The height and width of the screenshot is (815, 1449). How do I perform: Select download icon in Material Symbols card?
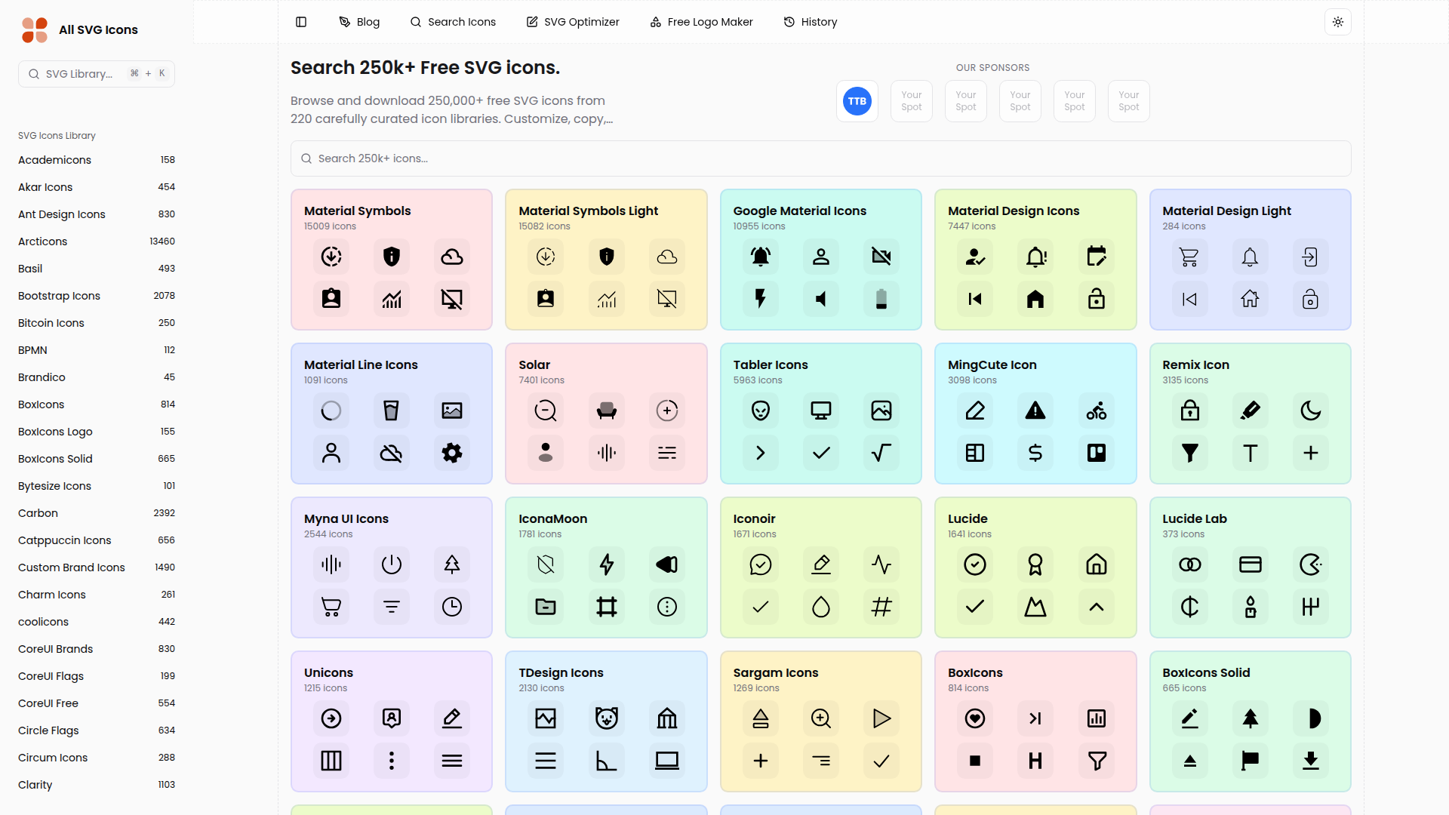[x=331, y=257]
